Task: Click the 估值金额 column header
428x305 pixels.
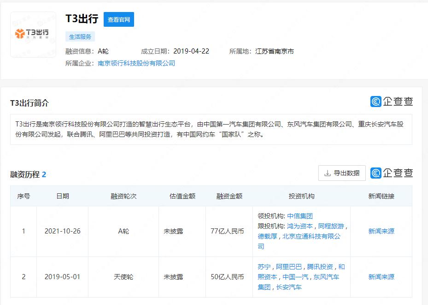Action: (182, 196)
